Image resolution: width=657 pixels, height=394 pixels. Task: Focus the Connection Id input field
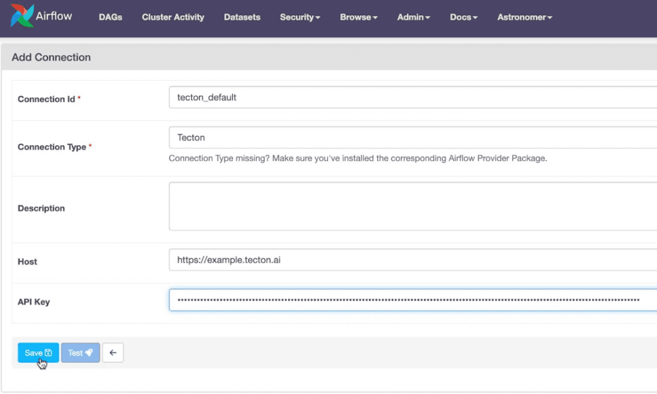[411, 97]
